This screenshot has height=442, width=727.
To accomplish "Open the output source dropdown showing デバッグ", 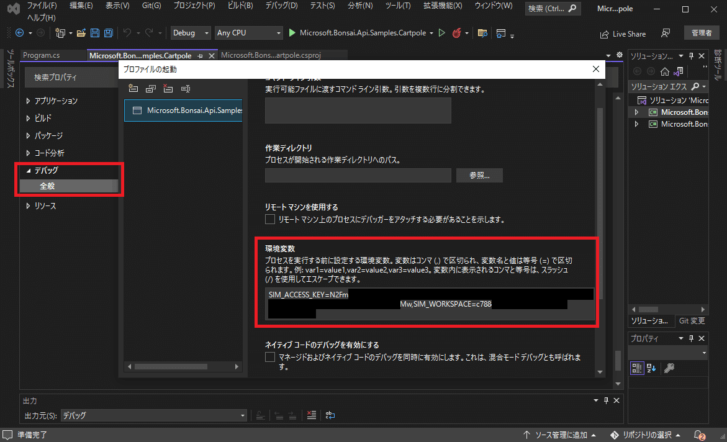I will (x=153, y=415).
